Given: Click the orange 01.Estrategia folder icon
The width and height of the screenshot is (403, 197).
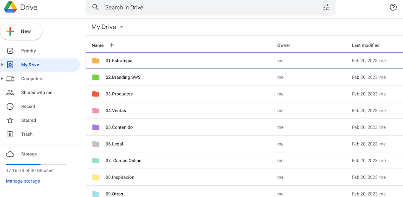Looking at the screenshot, I should coord(96,60).
